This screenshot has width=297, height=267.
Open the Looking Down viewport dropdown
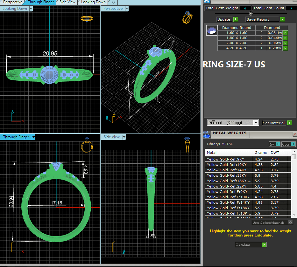31,9
